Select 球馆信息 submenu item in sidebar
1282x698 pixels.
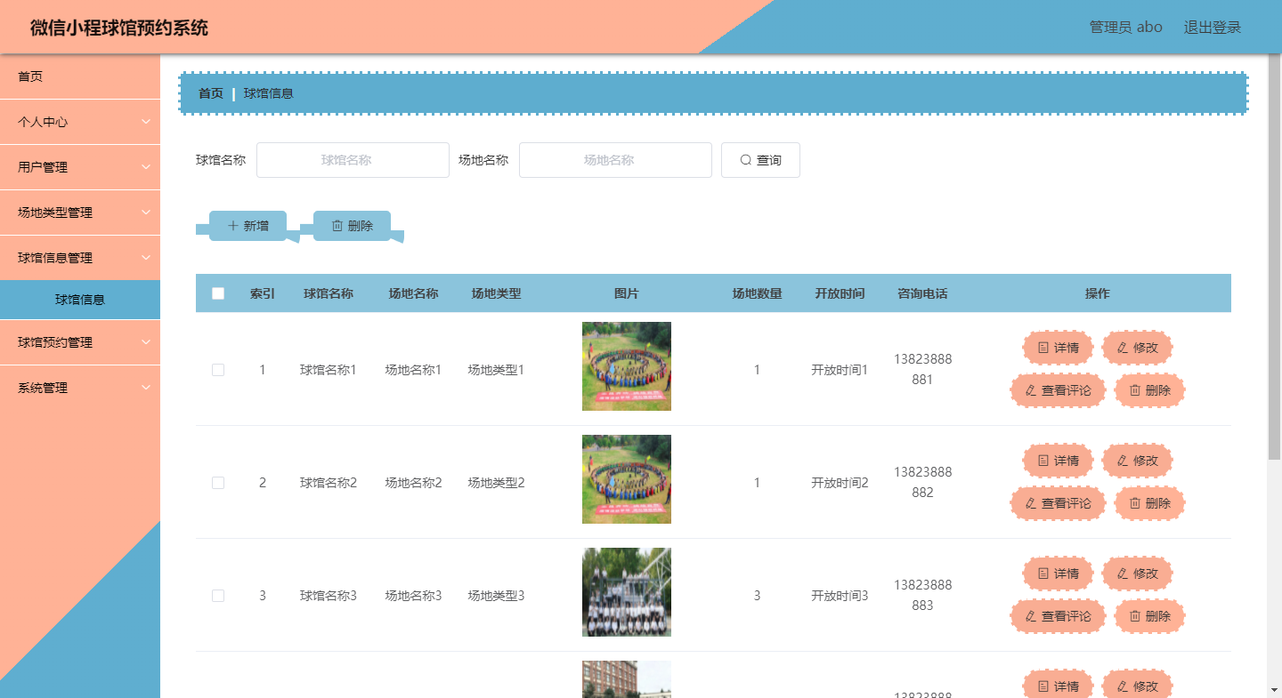point(80,300)
